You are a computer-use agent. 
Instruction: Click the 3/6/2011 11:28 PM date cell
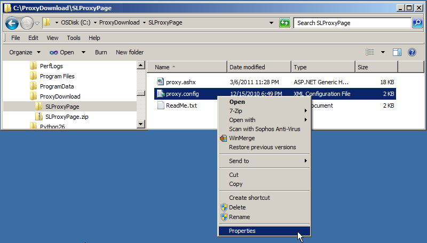(254, 82)
